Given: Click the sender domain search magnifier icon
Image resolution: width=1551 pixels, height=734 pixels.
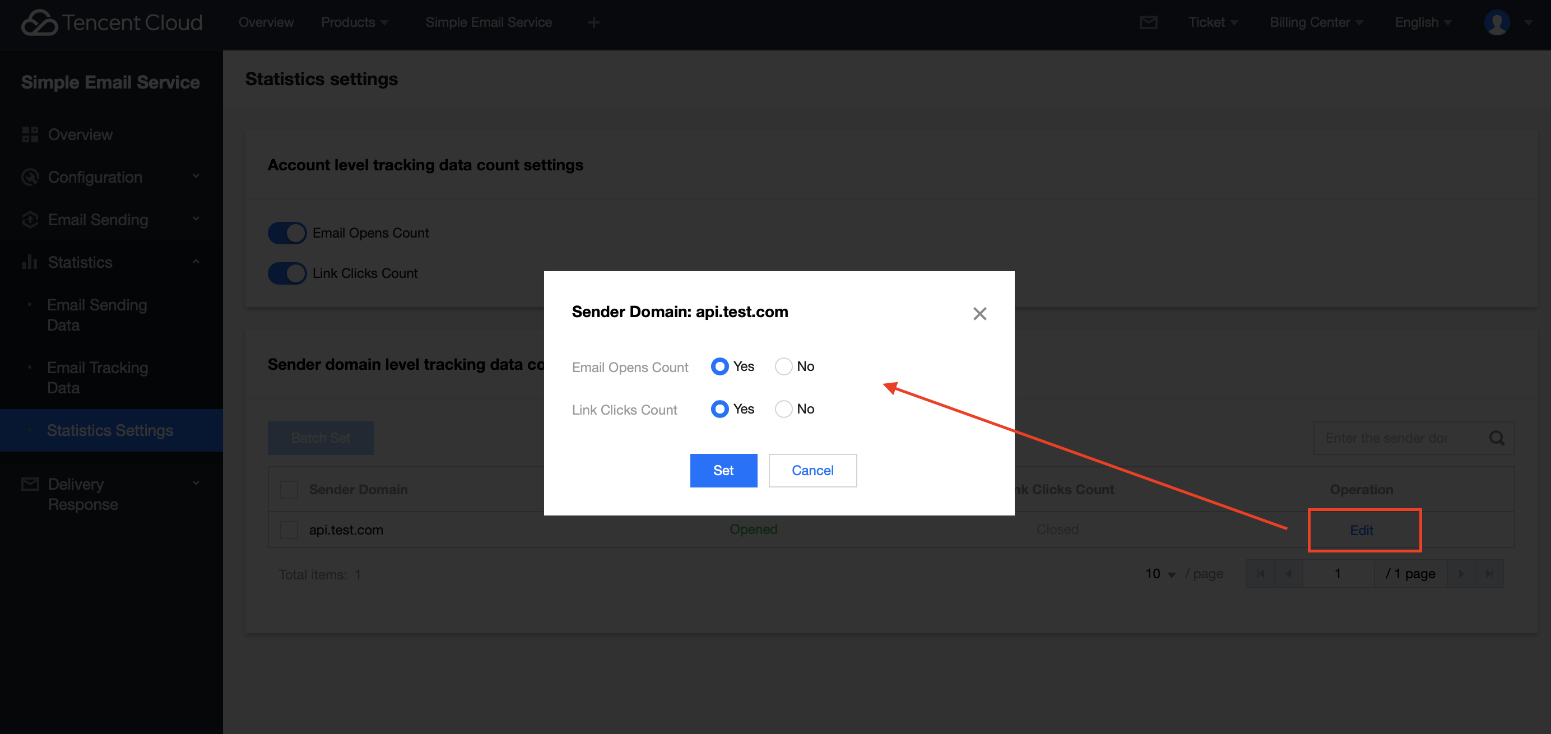Looking at the screenshot, I should (1497, 438).
